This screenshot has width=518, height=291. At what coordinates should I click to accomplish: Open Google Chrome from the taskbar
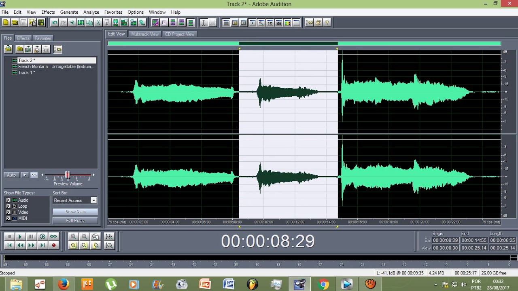click(323, 285)
